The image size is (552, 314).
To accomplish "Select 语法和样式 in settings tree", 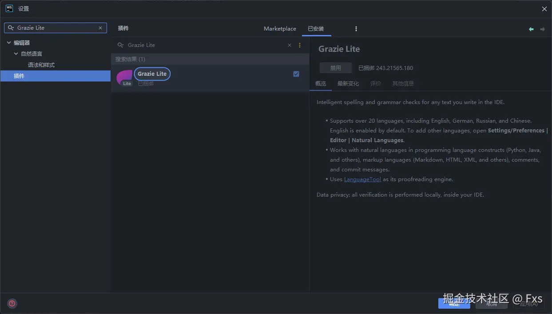I will point(41,65).
